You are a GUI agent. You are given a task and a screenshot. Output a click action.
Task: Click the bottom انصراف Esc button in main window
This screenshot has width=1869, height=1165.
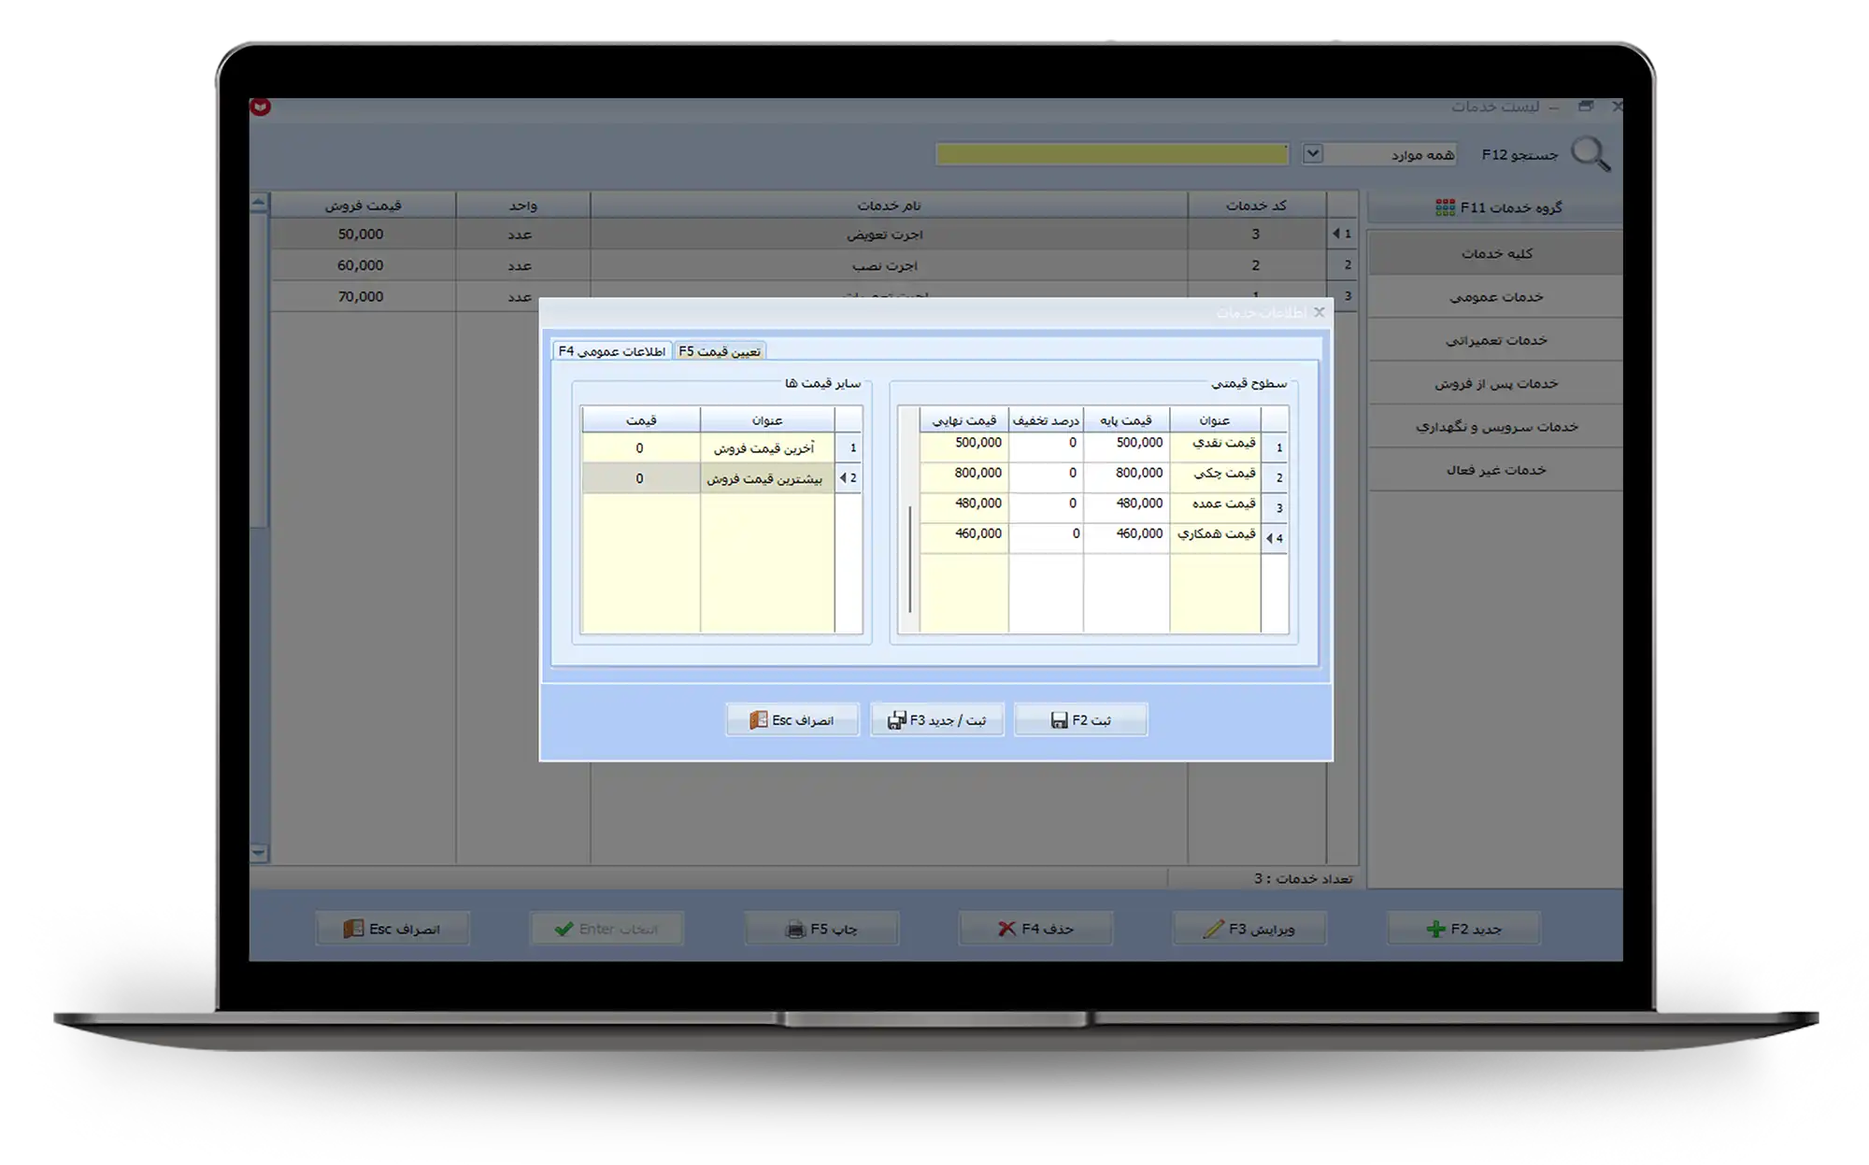point(392,929)
